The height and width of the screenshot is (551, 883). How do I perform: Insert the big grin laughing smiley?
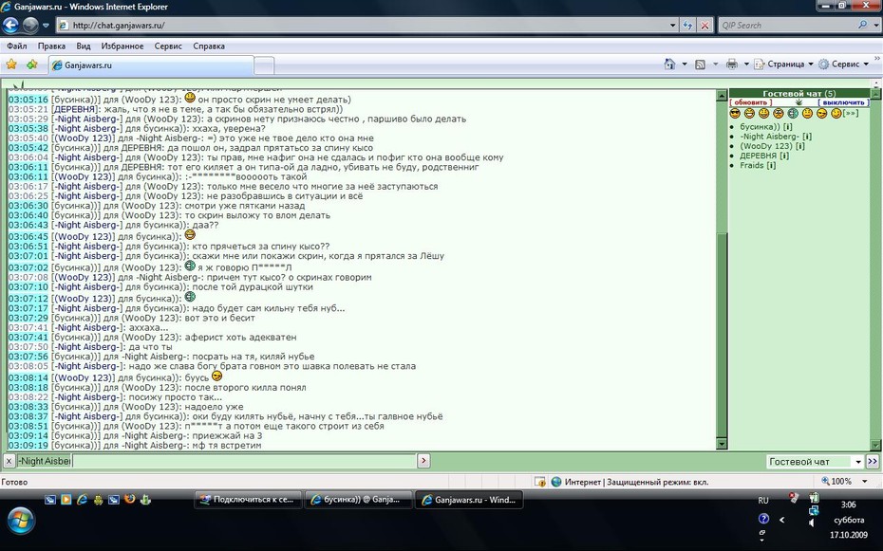[x=749, y=114]
